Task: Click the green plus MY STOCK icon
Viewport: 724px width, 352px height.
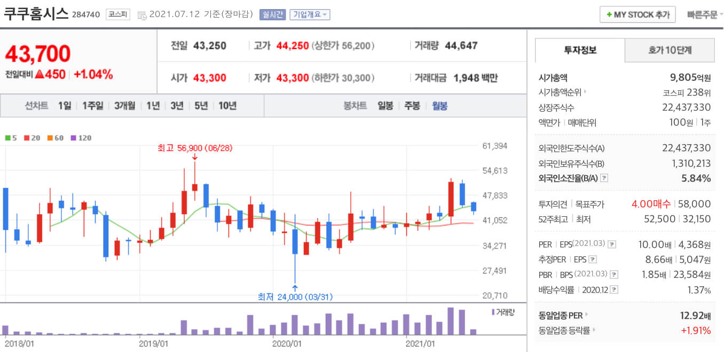Action: tap(609, 14)
